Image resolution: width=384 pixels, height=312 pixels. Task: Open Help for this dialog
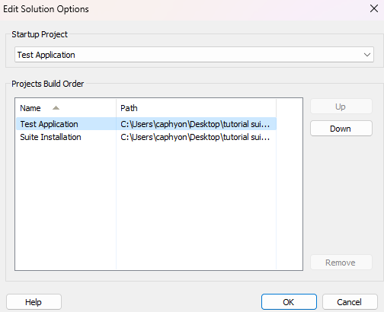pos(34,302)
